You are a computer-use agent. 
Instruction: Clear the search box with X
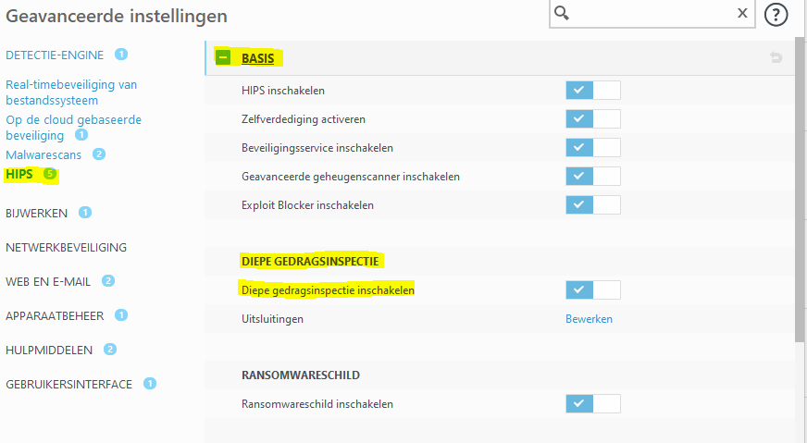pos(742,14)
